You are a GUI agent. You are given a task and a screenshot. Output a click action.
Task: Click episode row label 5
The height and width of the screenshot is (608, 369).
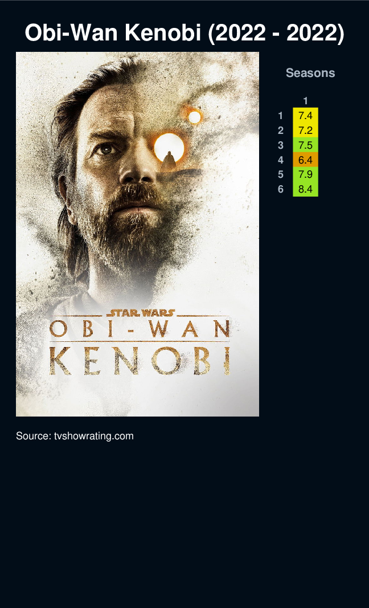point(281,174)
